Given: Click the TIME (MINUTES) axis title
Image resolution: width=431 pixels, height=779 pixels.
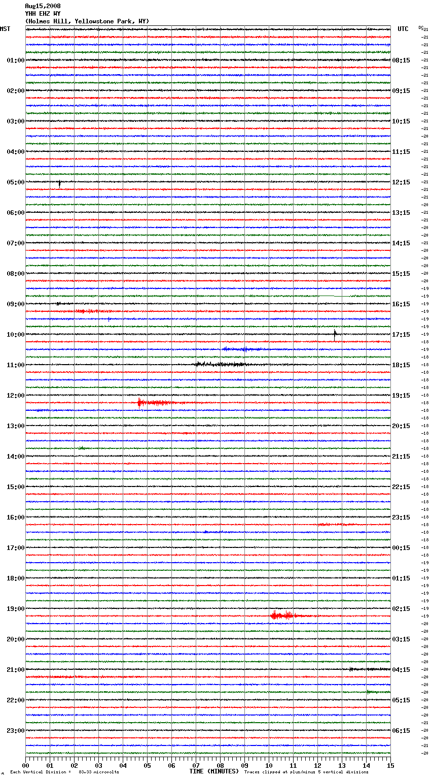Looking at the screenshot, I should 214,771.
